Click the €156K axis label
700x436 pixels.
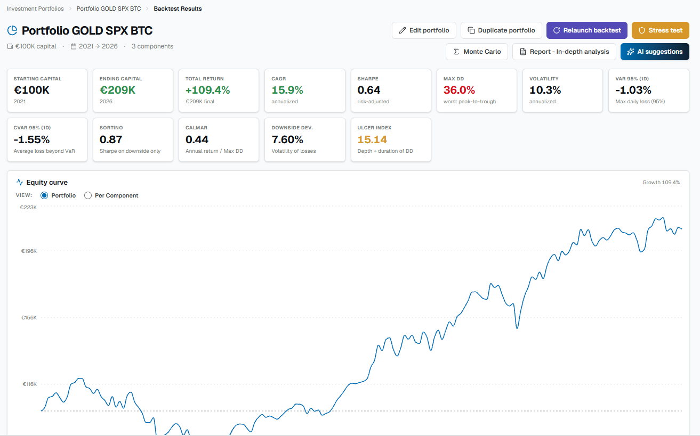[29, 317]
